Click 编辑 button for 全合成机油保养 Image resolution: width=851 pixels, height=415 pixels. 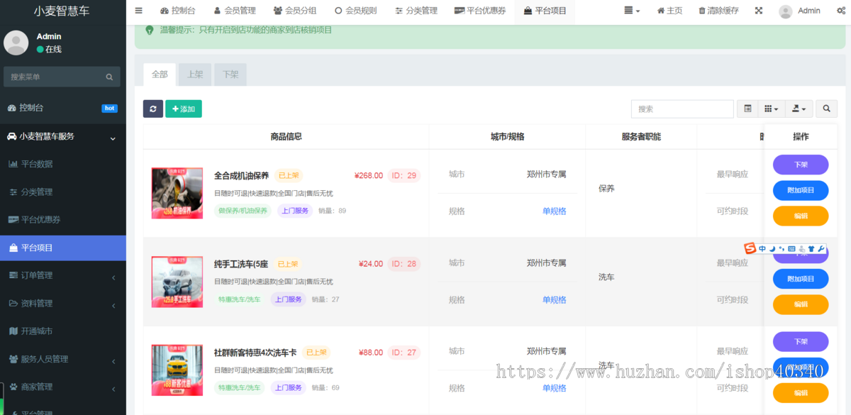click(x=801, y=216)
